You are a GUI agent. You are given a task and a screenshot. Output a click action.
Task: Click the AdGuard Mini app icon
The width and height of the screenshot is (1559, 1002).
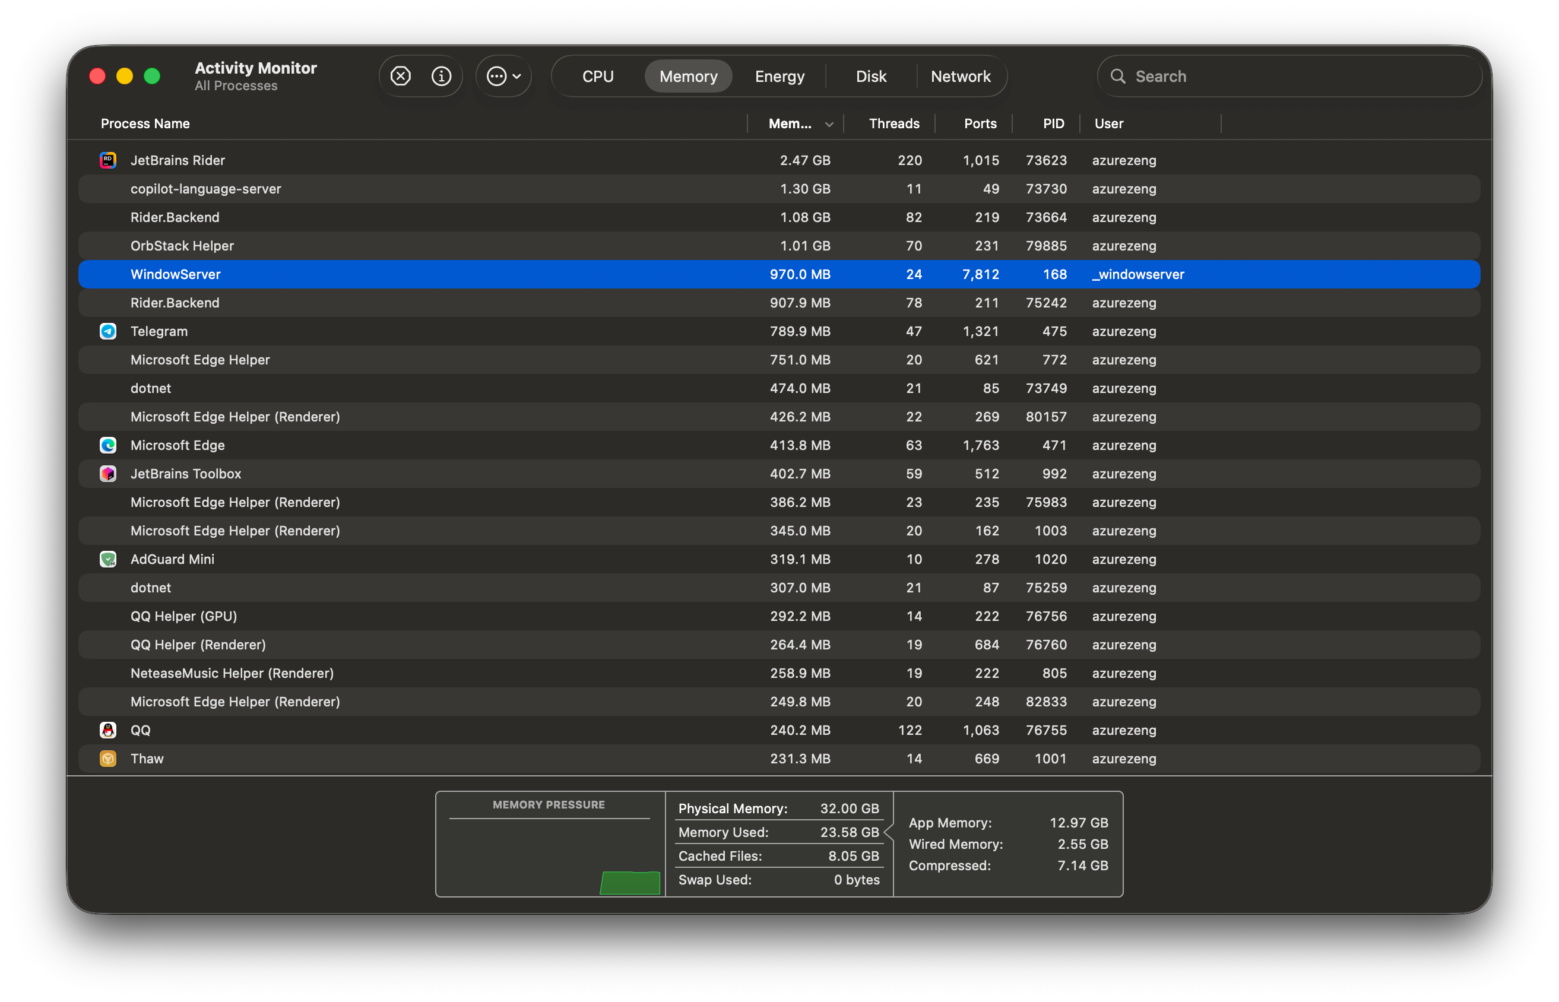(x=108, y=559)
